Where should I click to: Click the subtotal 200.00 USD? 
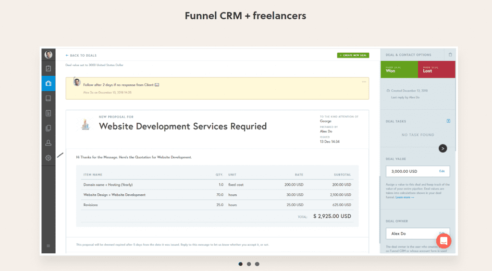click(x=342, y=185)
